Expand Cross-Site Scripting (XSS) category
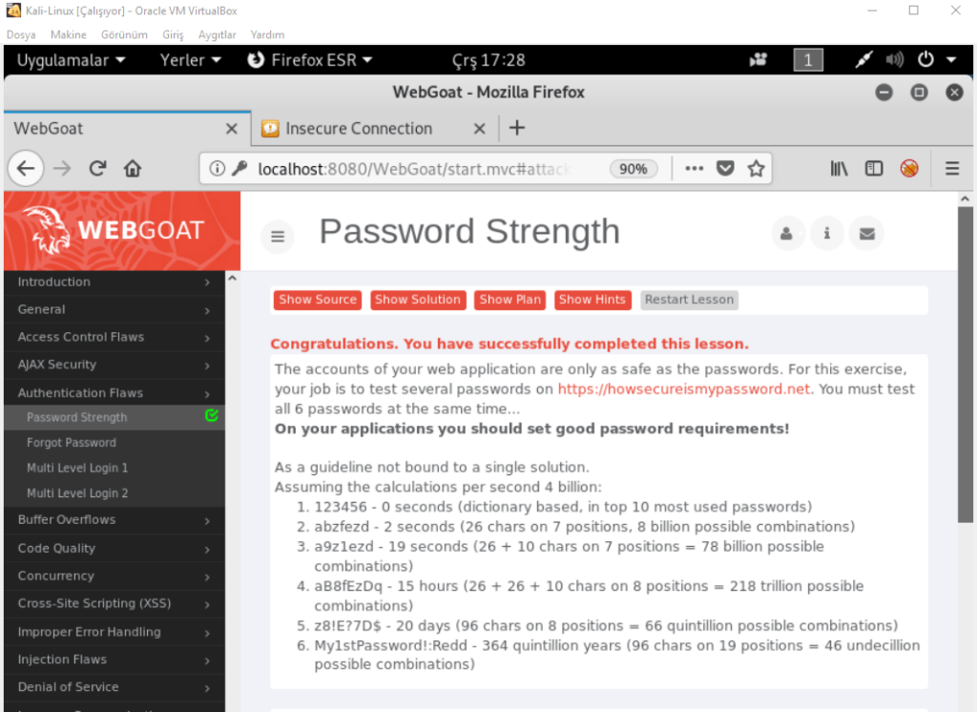977x712 pixels. click(113, 603)
